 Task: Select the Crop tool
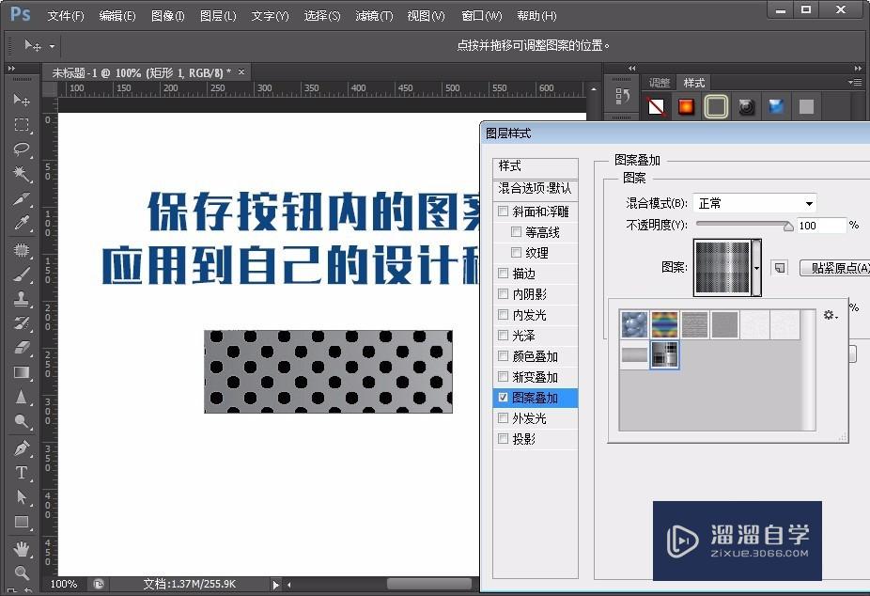(21, 198)
